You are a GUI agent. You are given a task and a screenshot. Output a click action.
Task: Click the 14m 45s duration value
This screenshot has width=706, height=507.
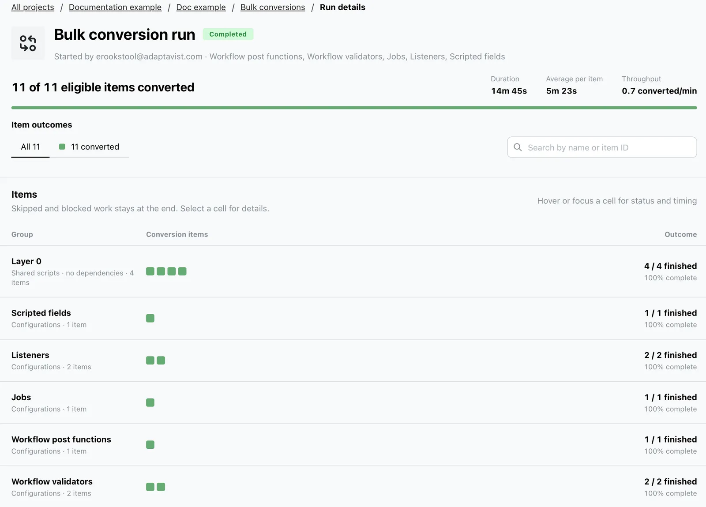(x=509, y=91)
